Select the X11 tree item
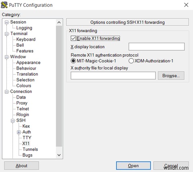The width and height of the screenshot is (193, 172). [26, 143]
